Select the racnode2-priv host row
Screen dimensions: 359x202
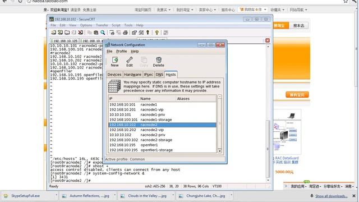pyautogui.click(x=162, y=135)
